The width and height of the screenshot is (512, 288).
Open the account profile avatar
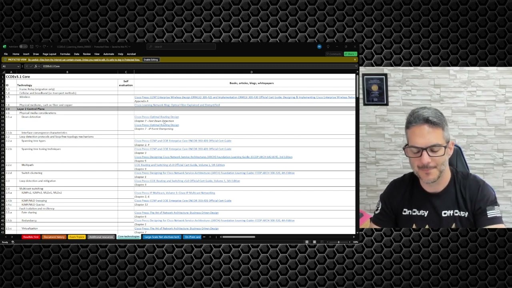[319, 46]
